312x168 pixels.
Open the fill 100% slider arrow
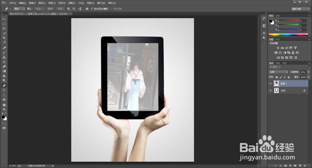(309, 77)
